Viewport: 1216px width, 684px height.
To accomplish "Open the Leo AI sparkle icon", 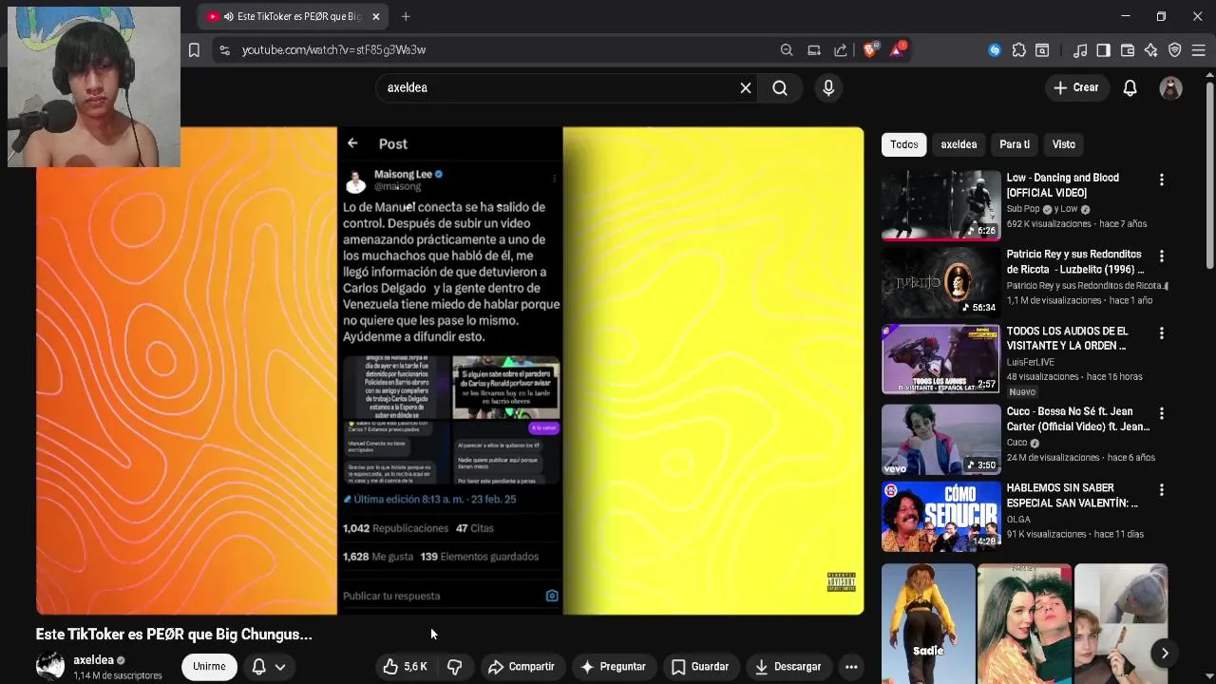I will click(1151, 50).
